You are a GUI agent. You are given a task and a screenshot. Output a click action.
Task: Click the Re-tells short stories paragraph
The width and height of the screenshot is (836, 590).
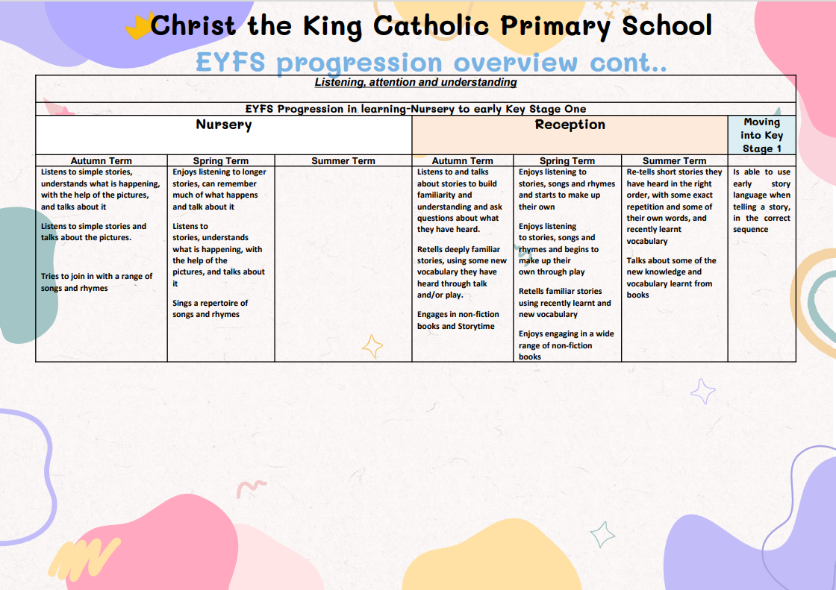tap(673, 207)
